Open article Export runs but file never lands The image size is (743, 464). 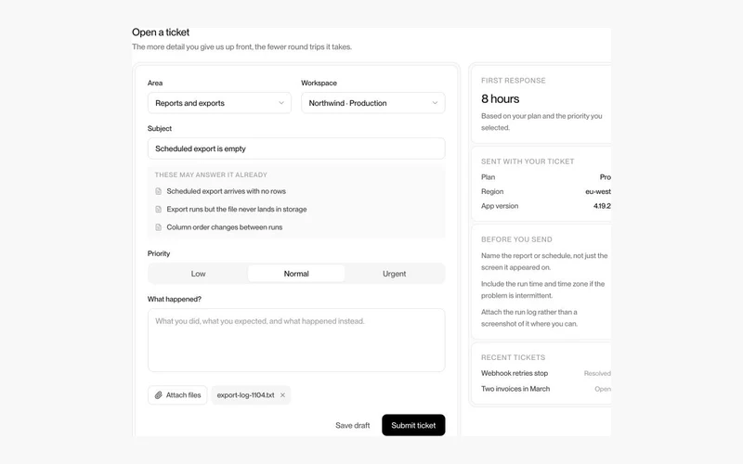pyautogui.click(x=237, y=210)
